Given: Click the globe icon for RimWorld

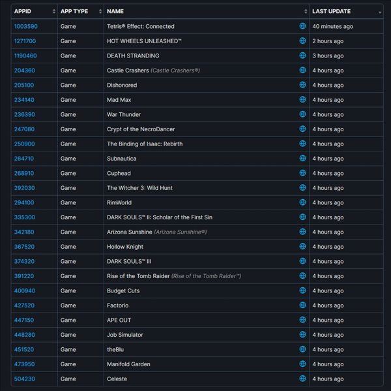Looking at the screenshot, I should [x=302, y=202].
